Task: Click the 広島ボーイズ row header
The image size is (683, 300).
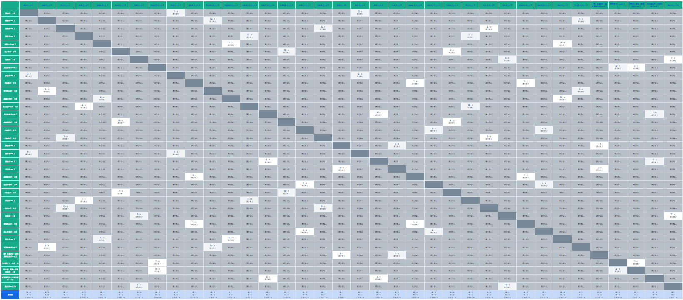Action: point(10,75)
